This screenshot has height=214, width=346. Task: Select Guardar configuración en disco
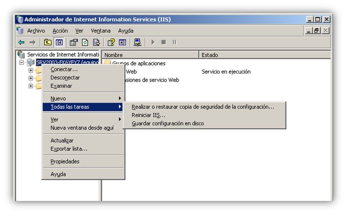point(204,123)
